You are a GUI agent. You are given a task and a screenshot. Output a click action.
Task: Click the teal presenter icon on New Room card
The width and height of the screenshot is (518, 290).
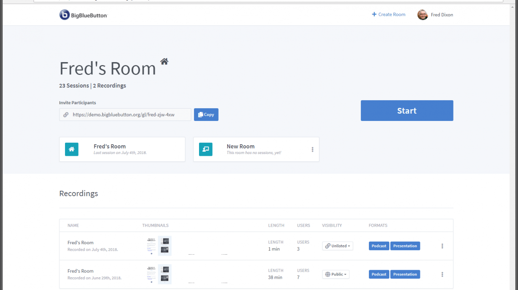click(x=205, y=149)
